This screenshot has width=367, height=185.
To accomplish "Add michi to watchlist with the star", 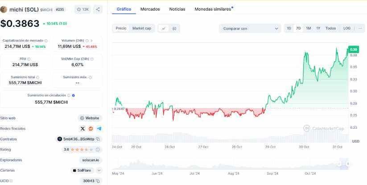I will [x=82, y=9].
